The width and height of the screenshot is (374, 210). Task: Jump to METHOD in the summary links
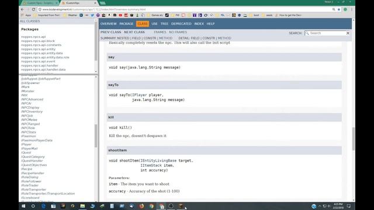point(165,38)
